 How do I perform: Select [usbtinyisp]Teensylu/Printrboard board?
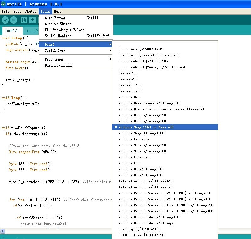pos(165,55)
